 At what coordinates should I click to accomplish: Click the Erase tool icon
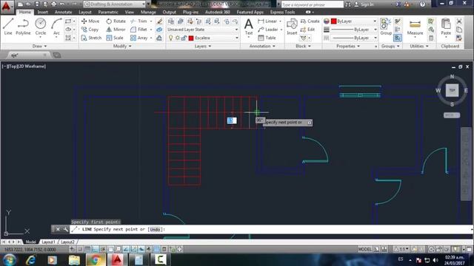point(159,21)
